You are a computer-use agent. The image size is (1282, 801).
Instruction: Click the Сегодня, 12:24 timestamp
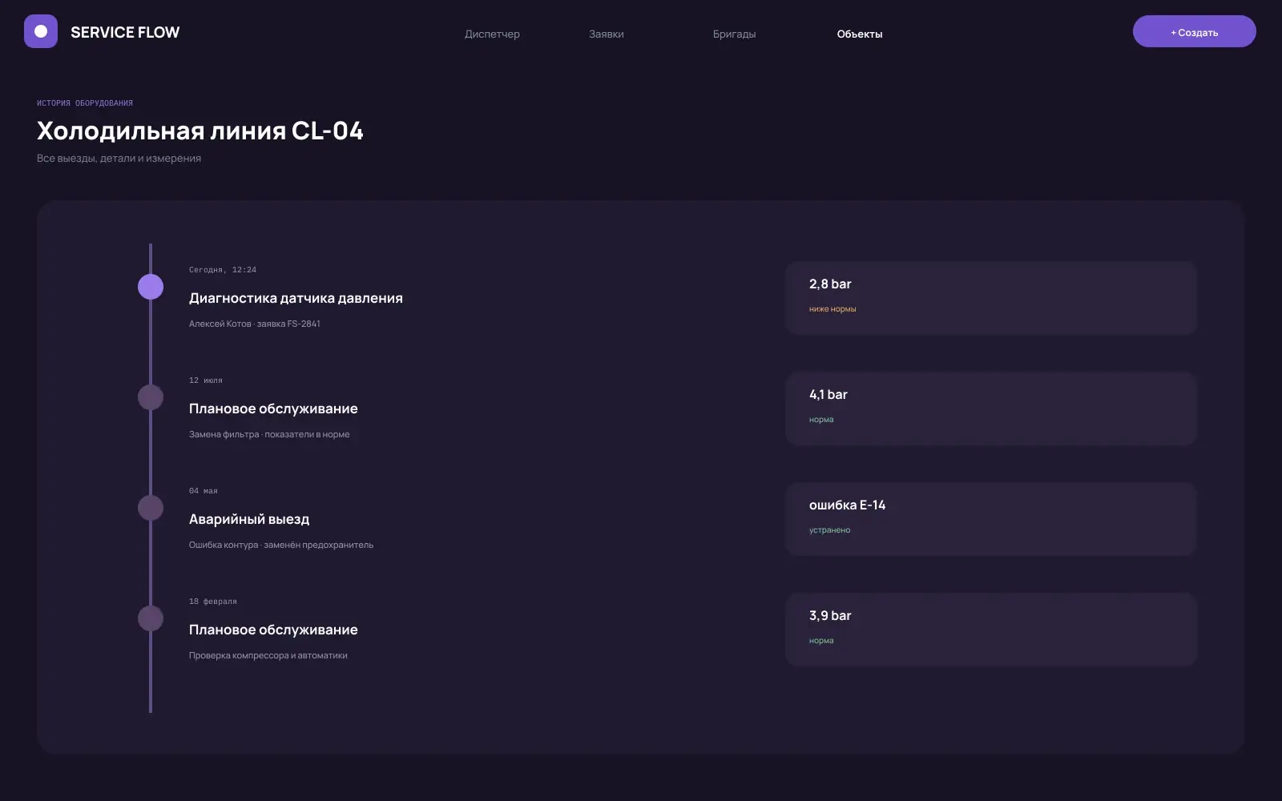[x=223, y=270]
